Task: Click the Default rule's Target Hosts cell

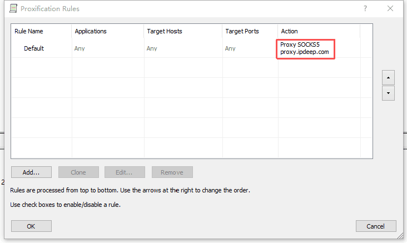Action: [152, 48]
